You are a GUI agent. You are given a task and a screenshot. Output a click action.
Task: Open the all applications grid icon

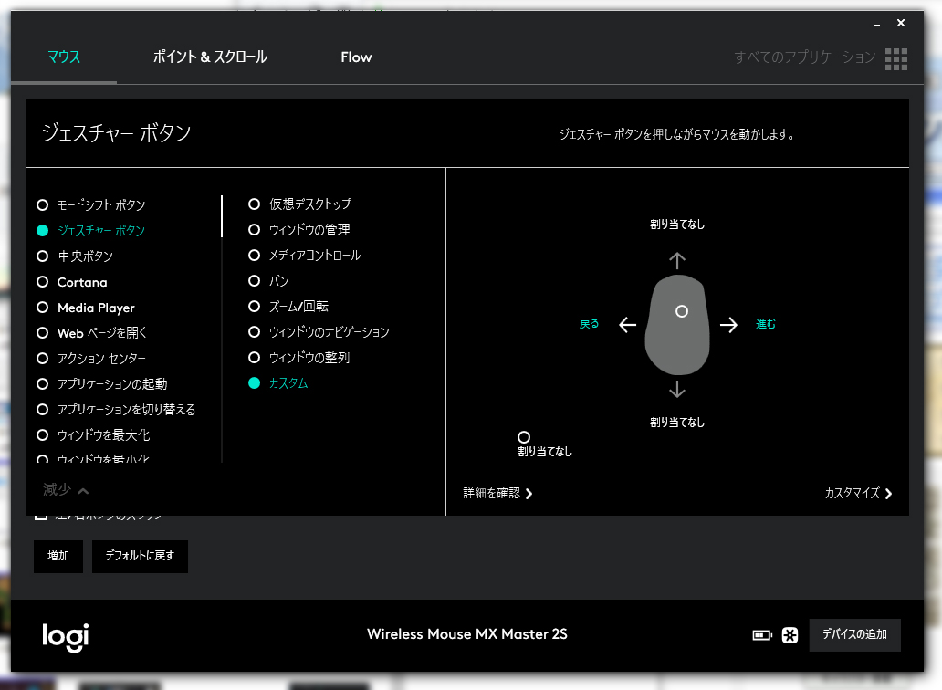(x=895, y=58)
